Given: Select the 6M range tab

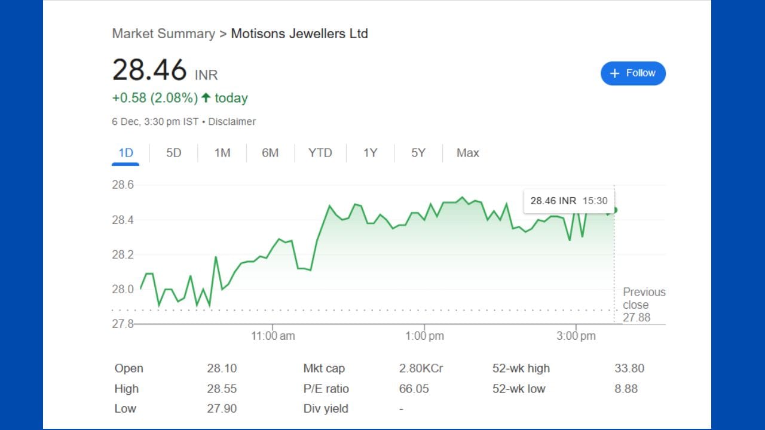Looking at the screenshot, I should (x=270, y=153).
